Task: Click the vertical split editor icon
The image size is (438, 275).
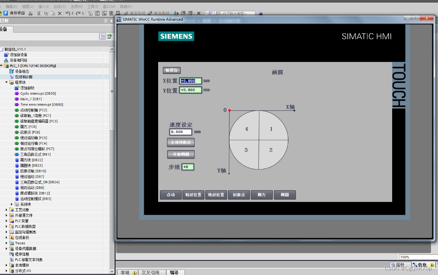Action: coord(214,13)
